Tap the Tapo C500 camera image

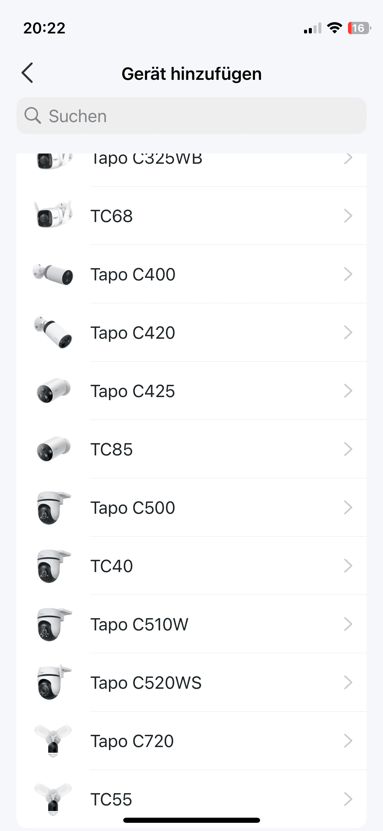click(x=53, y=508)
